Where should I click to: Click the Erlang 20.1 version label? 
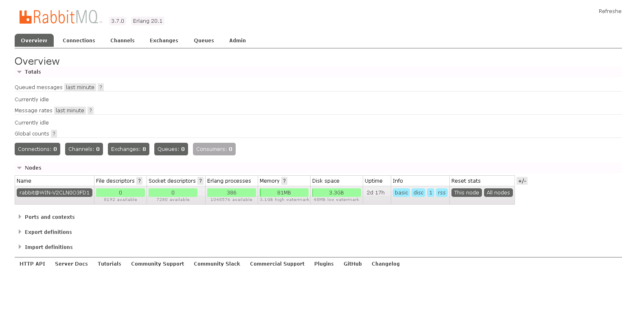click(x=148, y=21)
